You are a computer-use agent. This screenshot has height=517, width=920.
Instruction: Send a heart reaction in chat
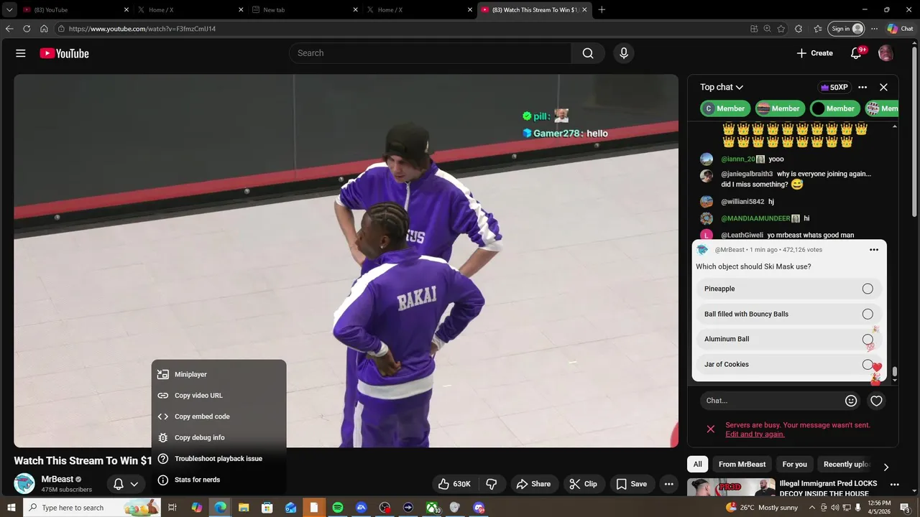click(x=876, y=401)
